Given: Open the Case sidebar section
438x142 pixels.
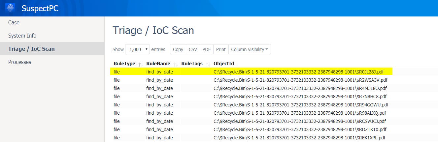Looking at the screenshot, I should (14, 22).
